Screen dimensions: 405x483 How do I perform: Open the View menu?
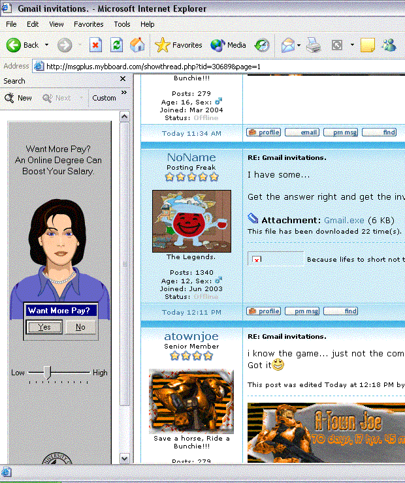pos(56,24)
